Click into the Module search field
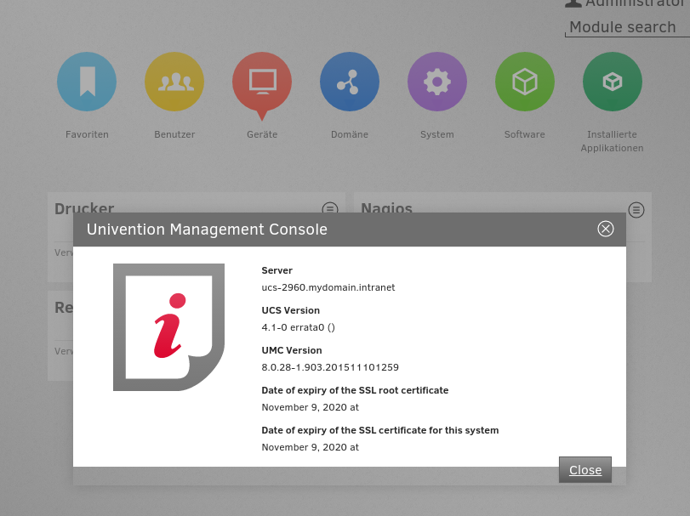 tap(626, 27)
